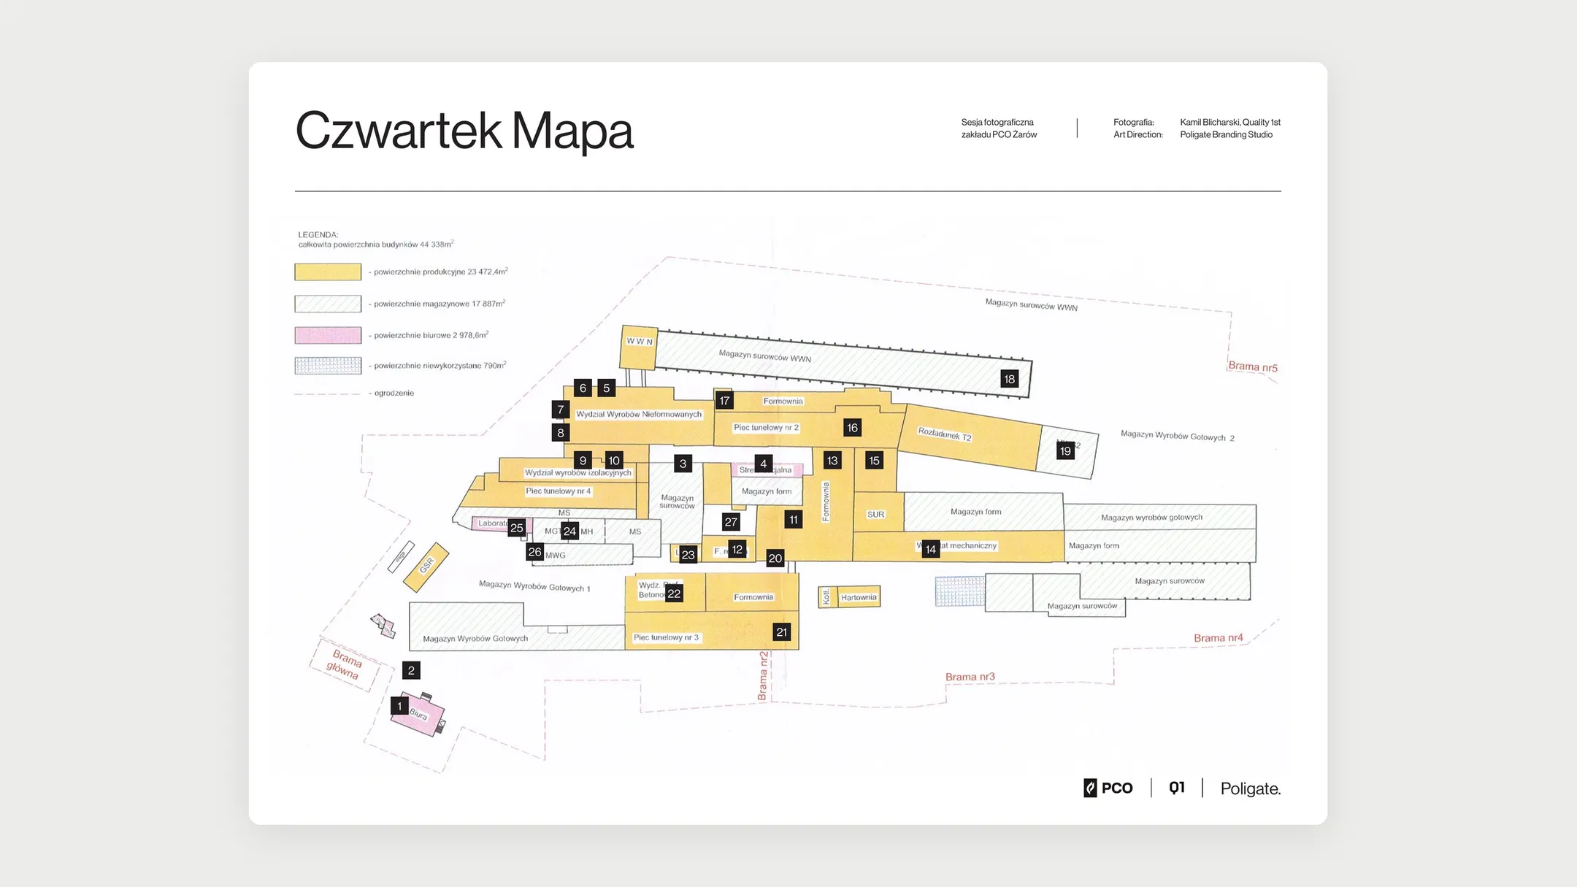Click the SUR building label

point(875,515)
